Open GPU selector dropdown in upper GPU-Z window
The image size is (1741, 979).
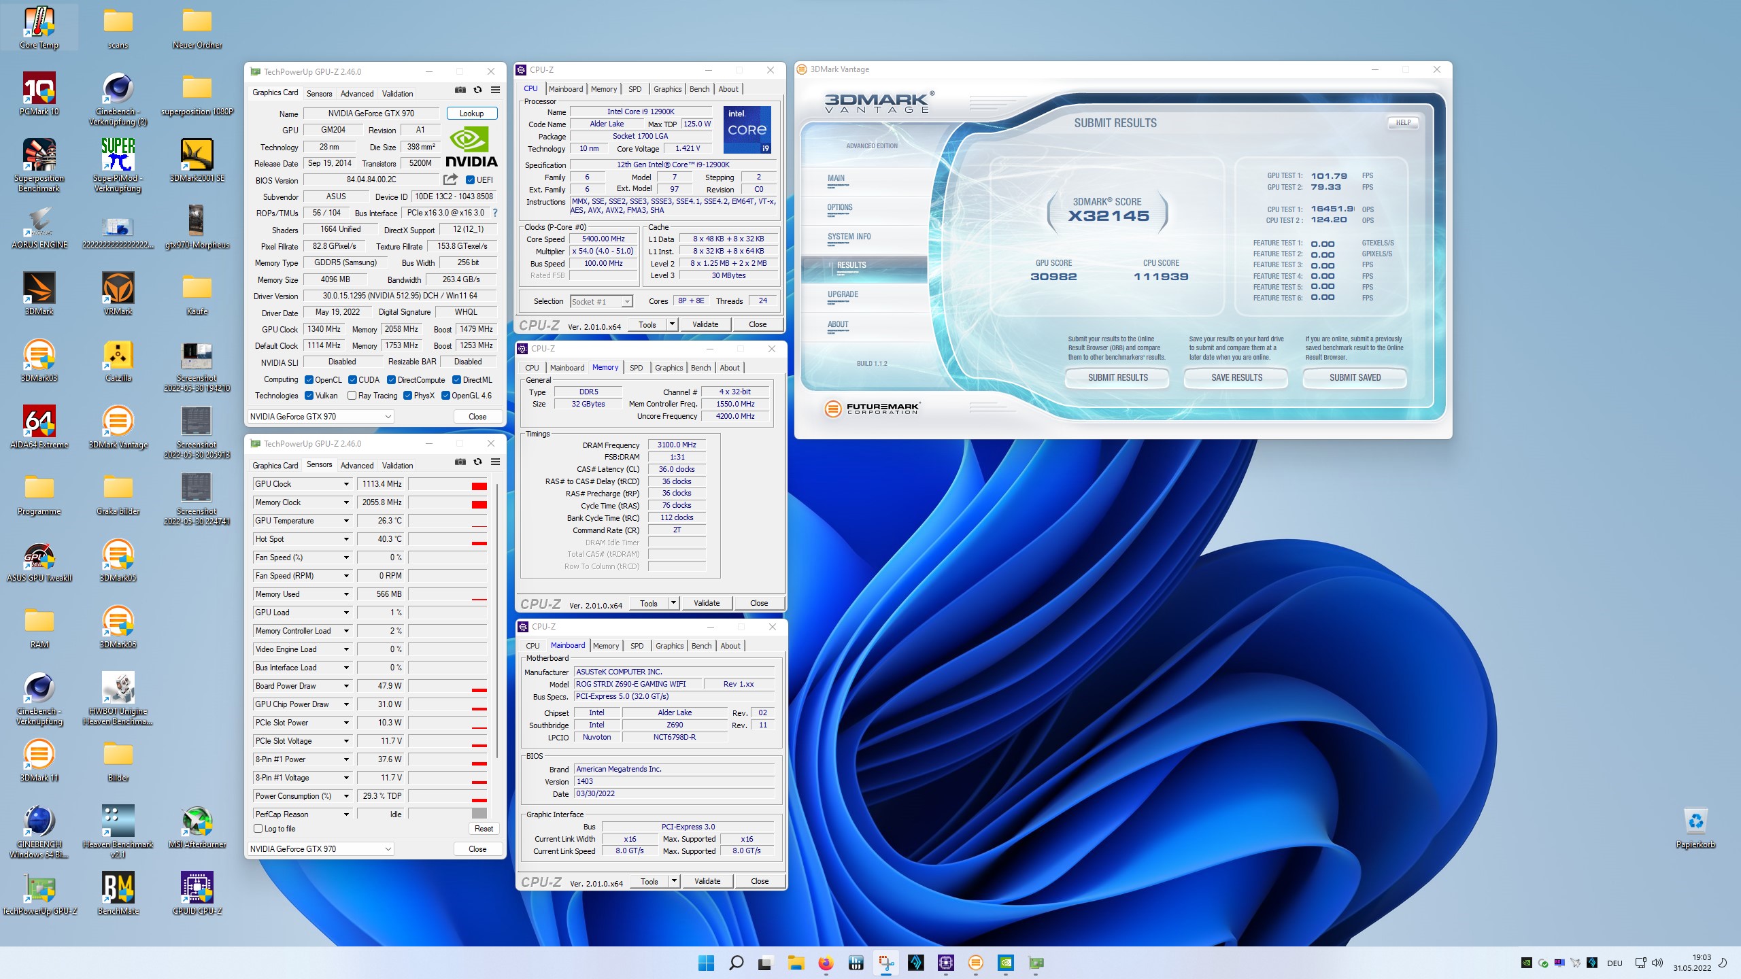pyautogui.click(x=321, y=417)
